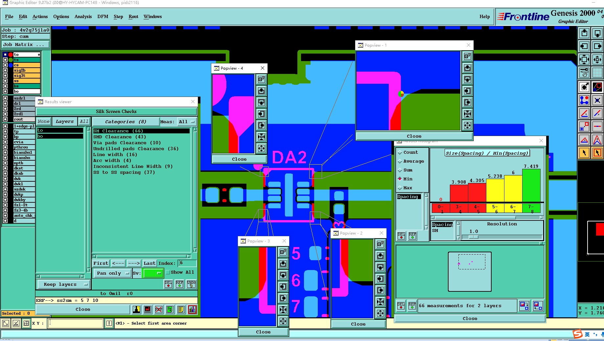Click the DEL icon in Results viewer
This screenshot has width=604, height=341.
pyautogui.click(x=168, y=284)
